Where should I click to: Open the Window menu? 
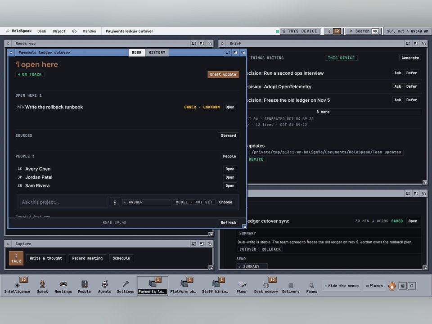90,31
